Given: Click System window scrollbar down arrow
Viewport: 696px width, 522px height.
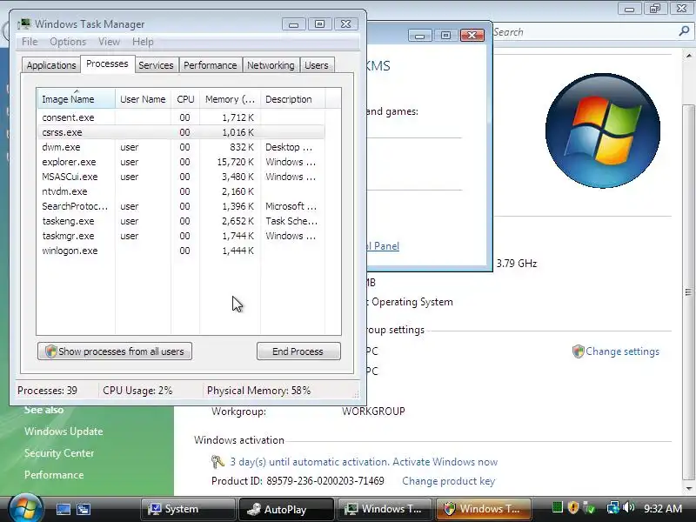Looking at the screenshot, I should [x=688, y=489].
